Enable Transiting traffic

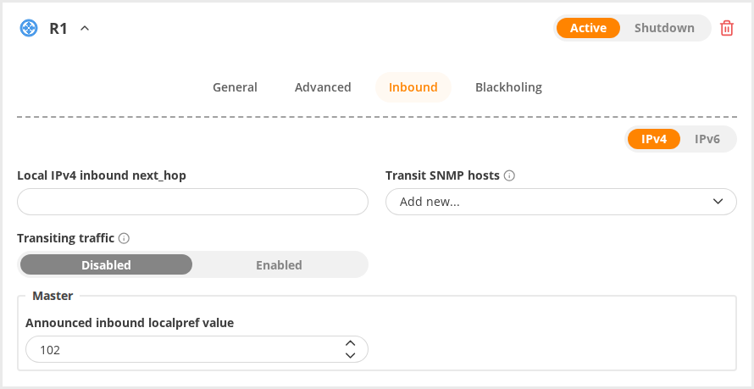(x=279, y=265)
